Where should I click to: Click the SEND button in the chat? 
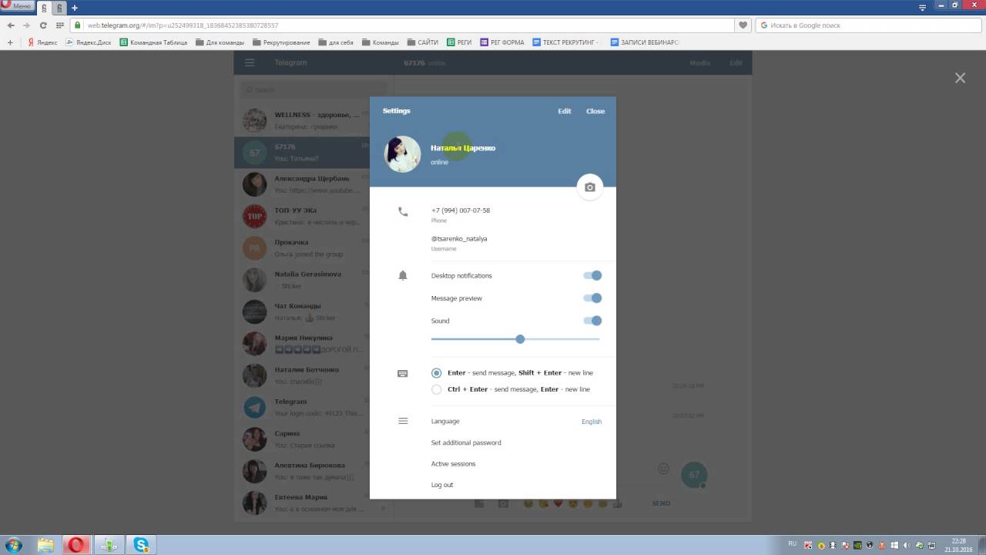tap(661, 503)
